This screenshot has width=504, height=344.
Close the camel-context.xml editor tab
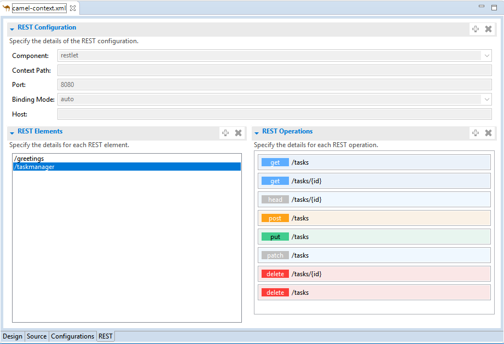pyautogui.click(x=73, y=8)
